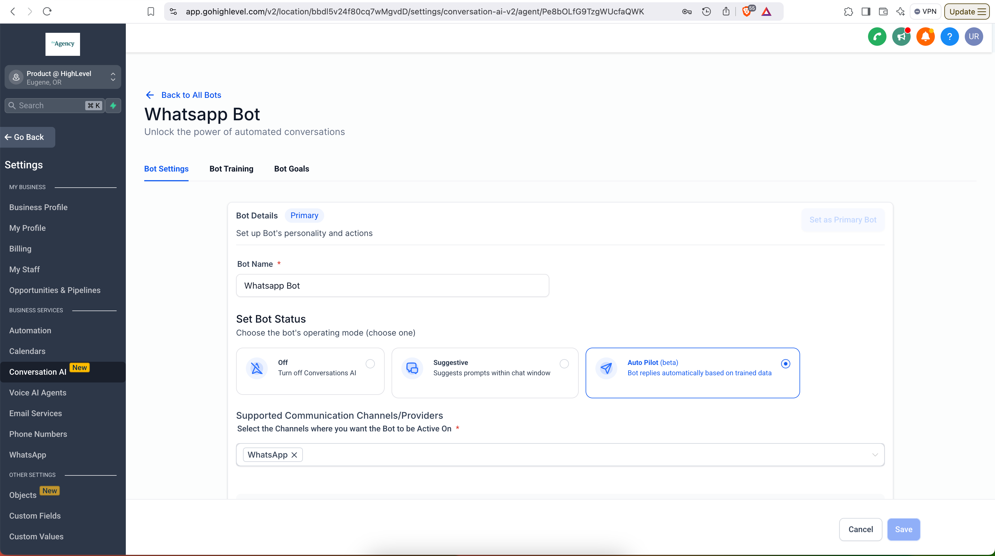Click the Primary badge next to Bot Details
This screenshot has height=556, width=995.
pos(304,216)
